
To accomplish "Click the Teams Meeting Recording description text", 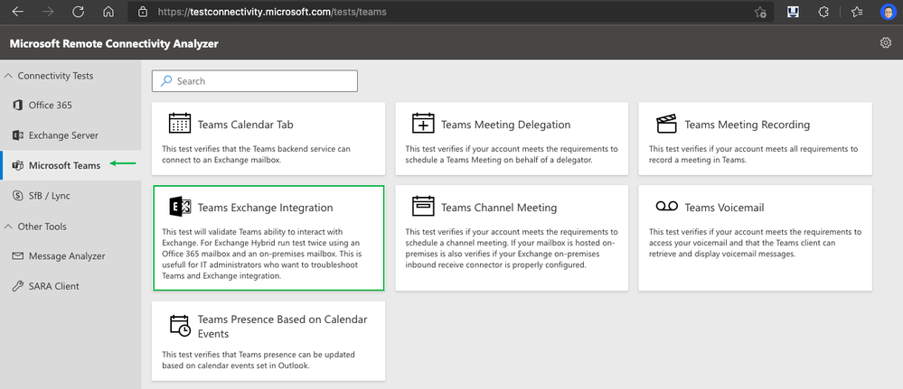I will click(753, 154).
